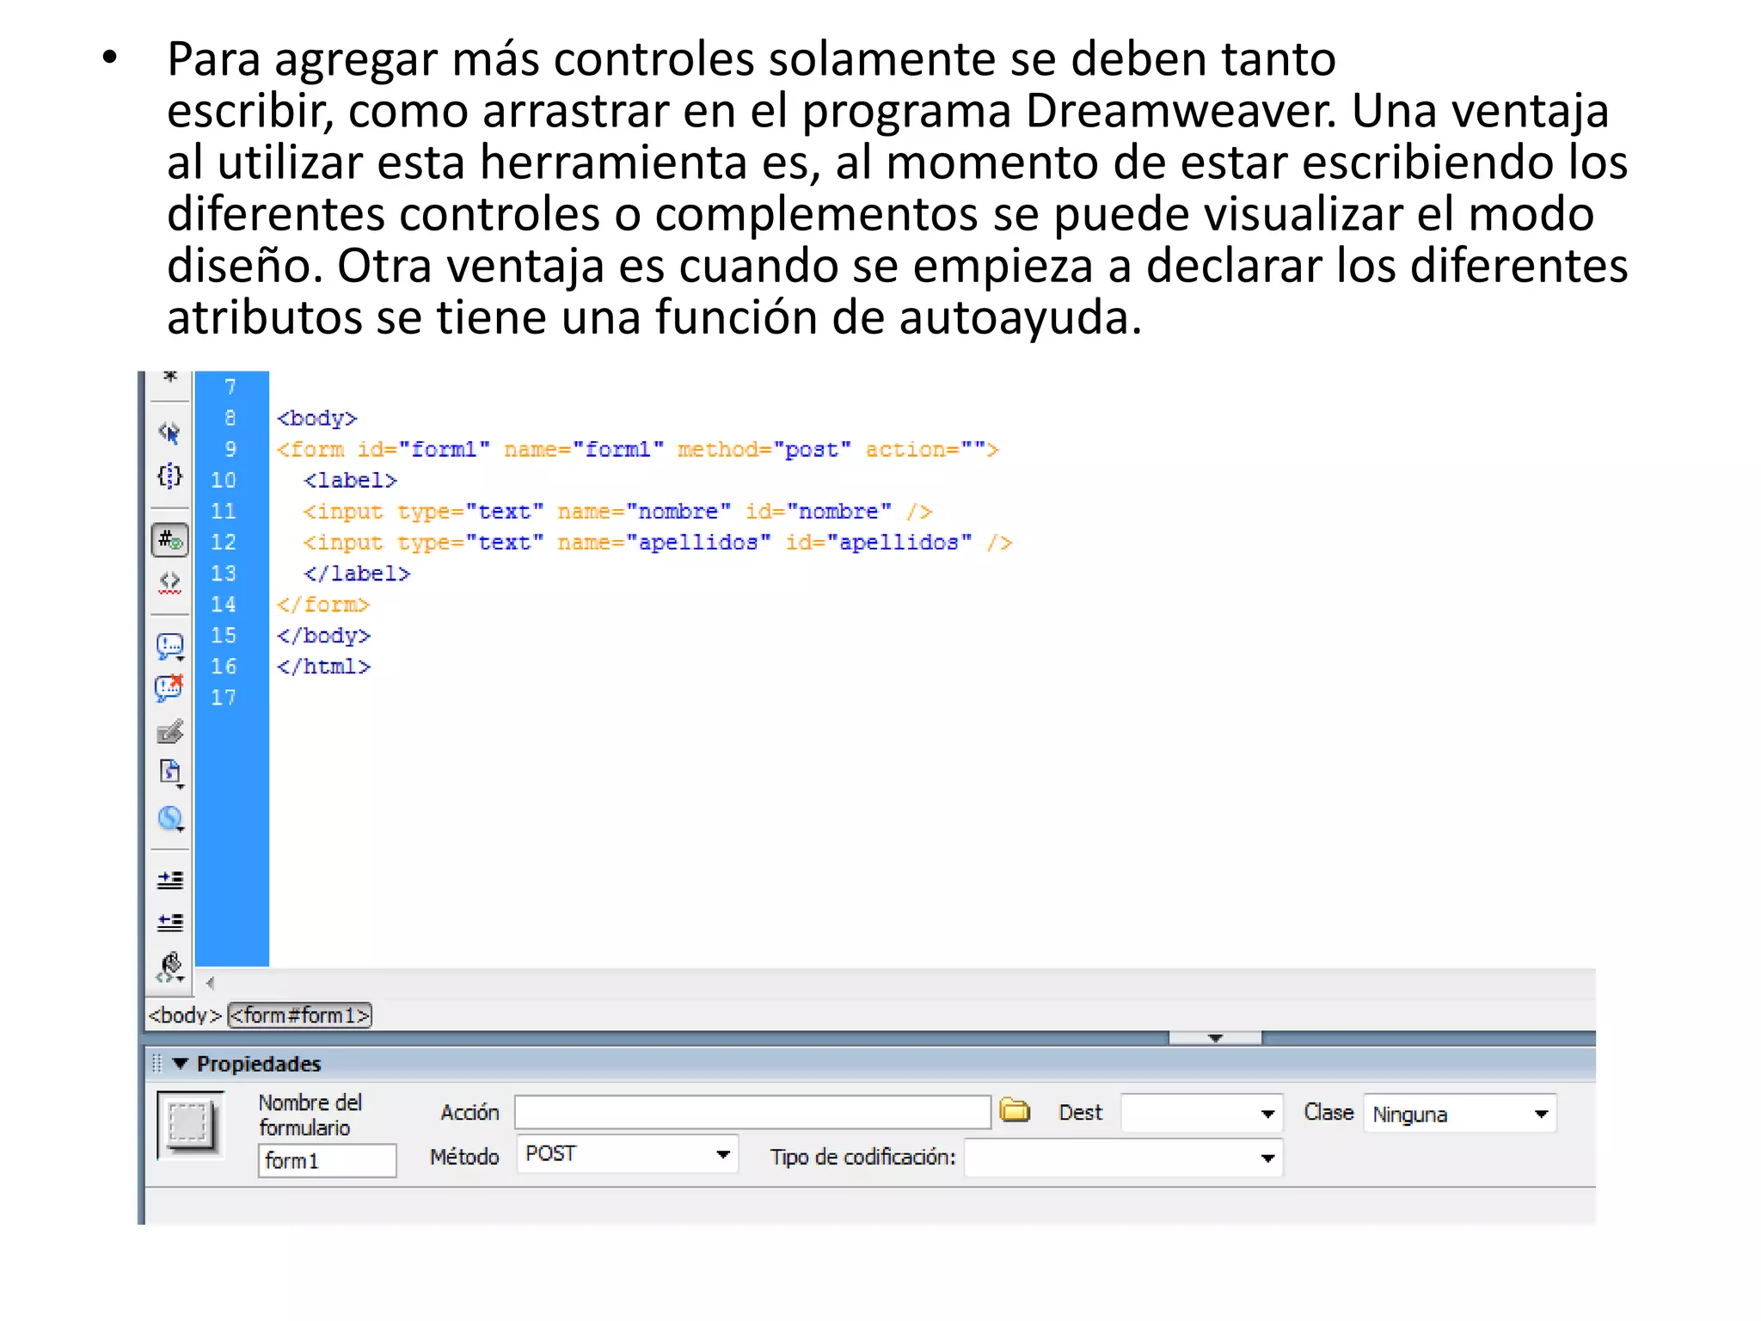Click the Propiedades panel gripper handle
Screen dimensions: 1761x1321
pos(156,1064)
